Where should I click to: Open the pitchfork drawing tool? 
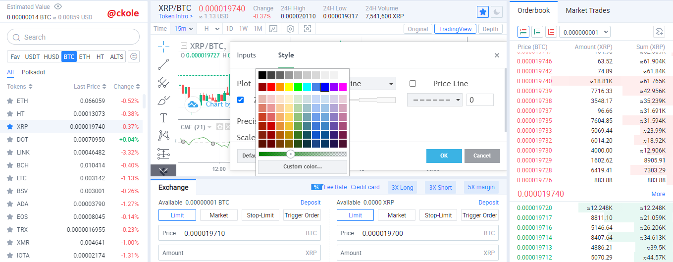coord(163,82)
